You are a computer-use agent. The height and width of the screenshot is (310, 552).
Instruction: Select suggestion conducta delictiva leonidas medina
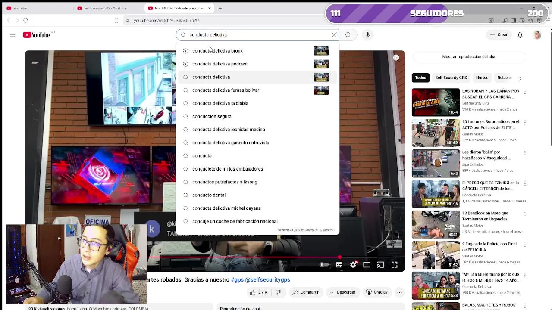tap(257, 130)
